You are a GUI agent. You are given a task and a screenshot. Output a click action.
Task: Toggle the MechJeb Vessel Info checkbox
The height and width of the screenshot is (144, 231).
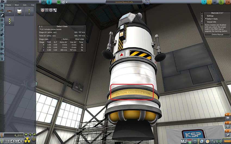pos(206,22)
